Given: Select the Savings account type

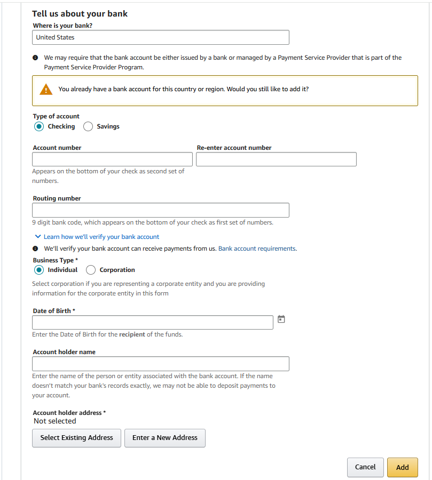Looking at the screenshot, I should [x=88, y=126].
